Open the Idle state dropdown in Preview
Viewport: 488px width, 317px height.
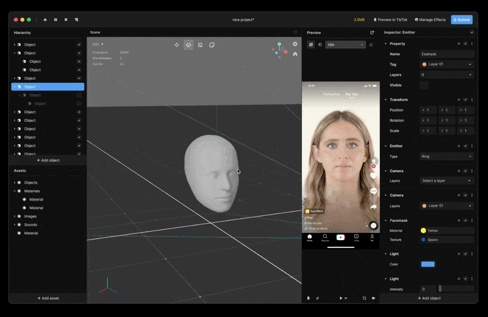tap(345, 45)
